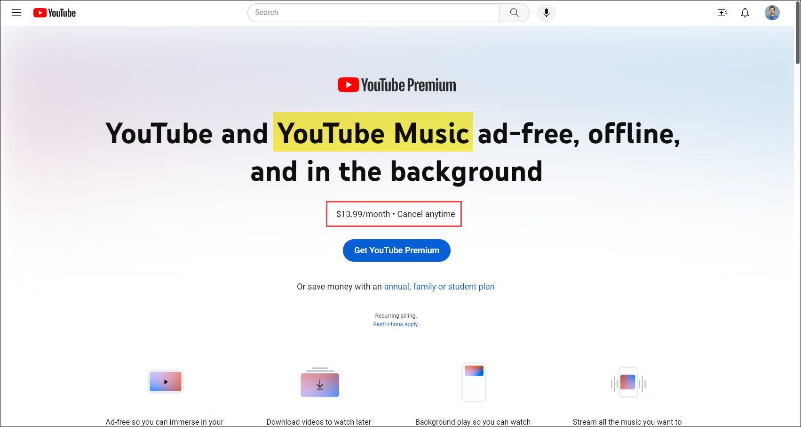Screen dimensions: 801x427
Task: Open the Restrictions apply link
Action: click(396, 324)
